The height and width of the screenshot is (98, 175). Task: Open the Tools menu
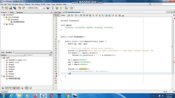click(x=53, y=4)
